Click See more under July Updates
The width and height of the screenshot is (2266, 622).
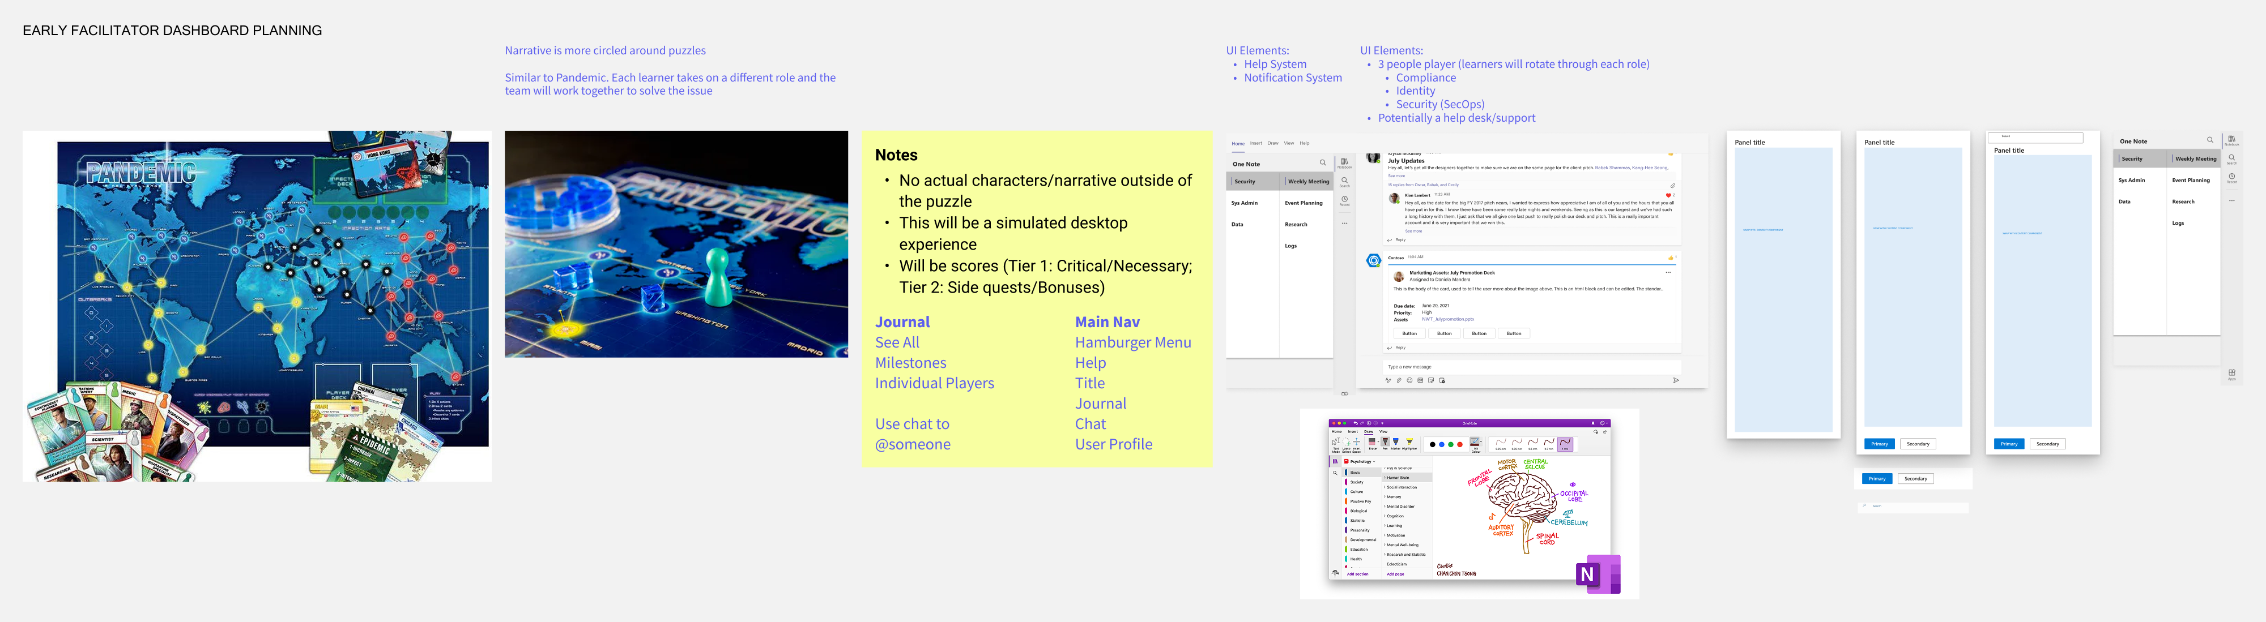click(1397, 175)
